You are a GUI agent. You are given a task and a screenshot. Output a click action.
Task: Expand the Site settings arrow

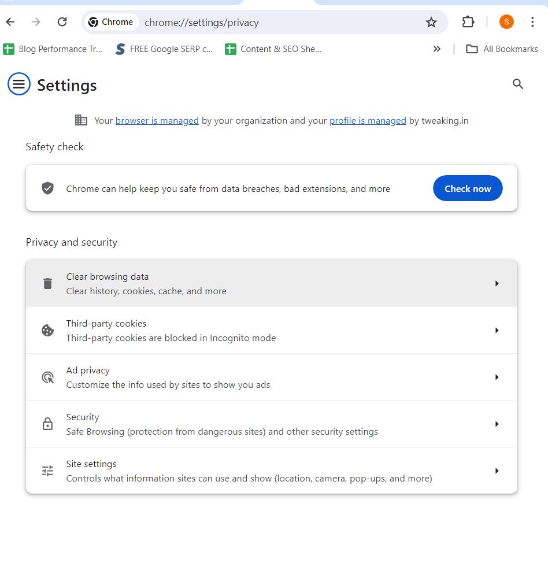click(x=497, y=471)
